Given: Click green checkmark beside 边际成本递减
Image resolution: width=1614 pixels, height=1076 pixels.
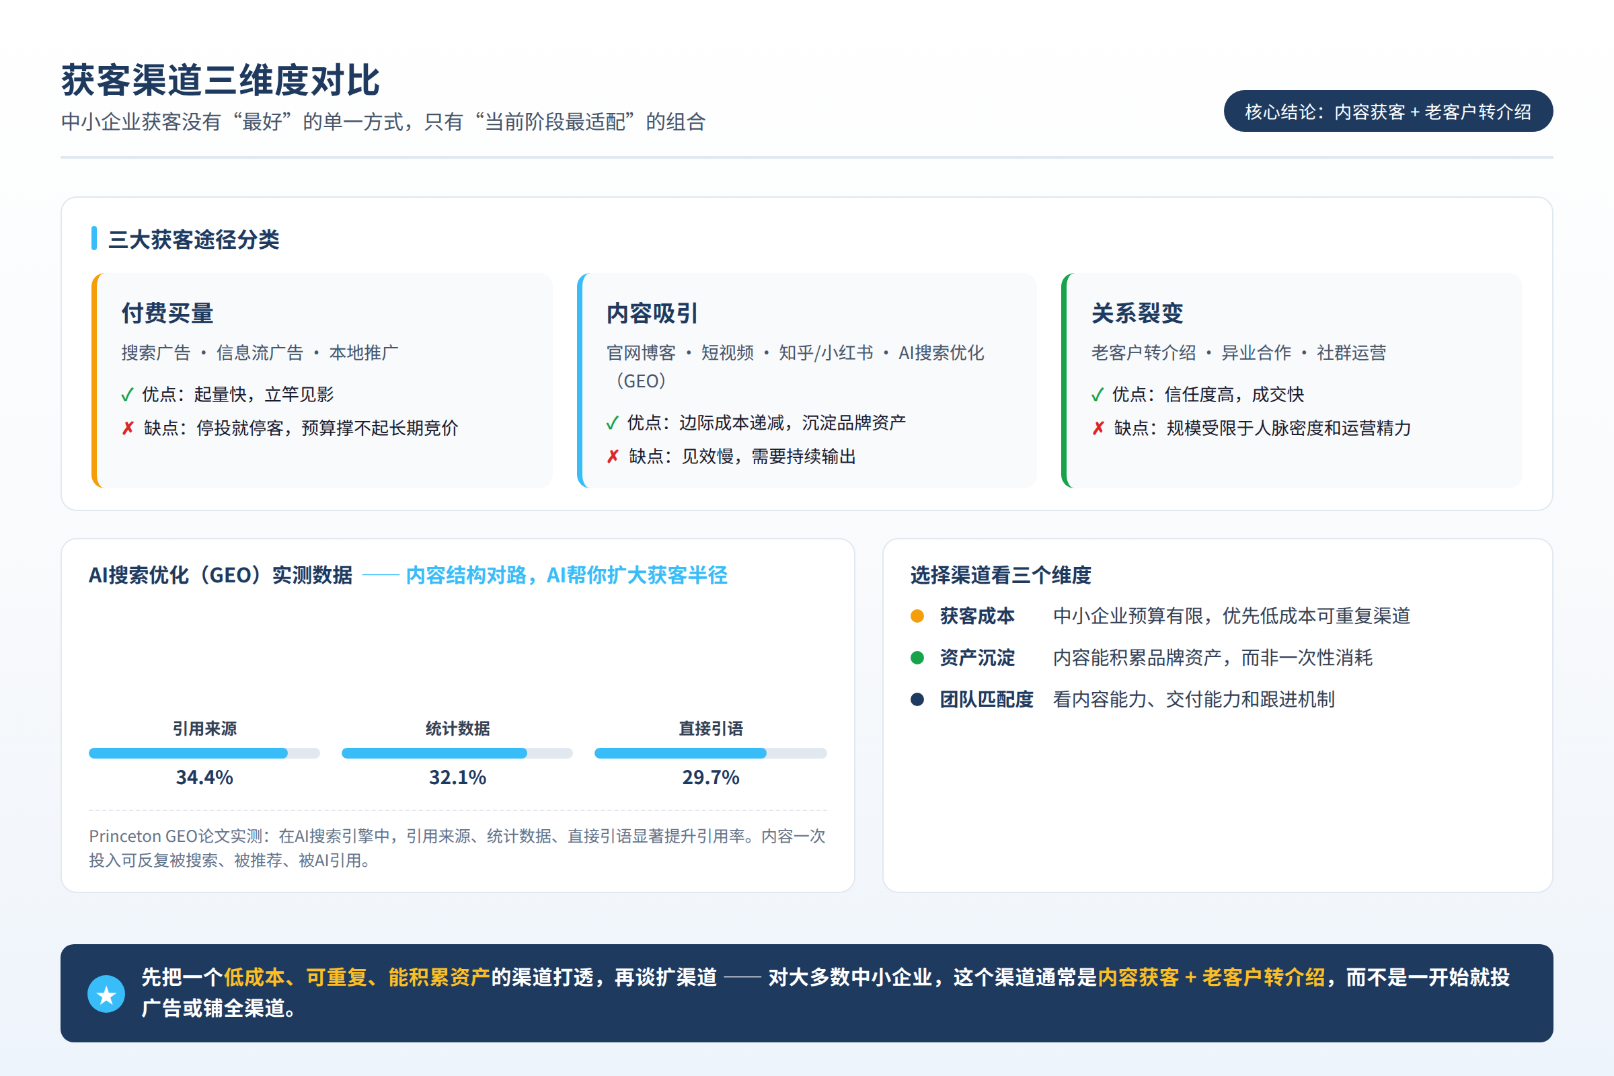Looking at the screenshot, I should [612, 423].
